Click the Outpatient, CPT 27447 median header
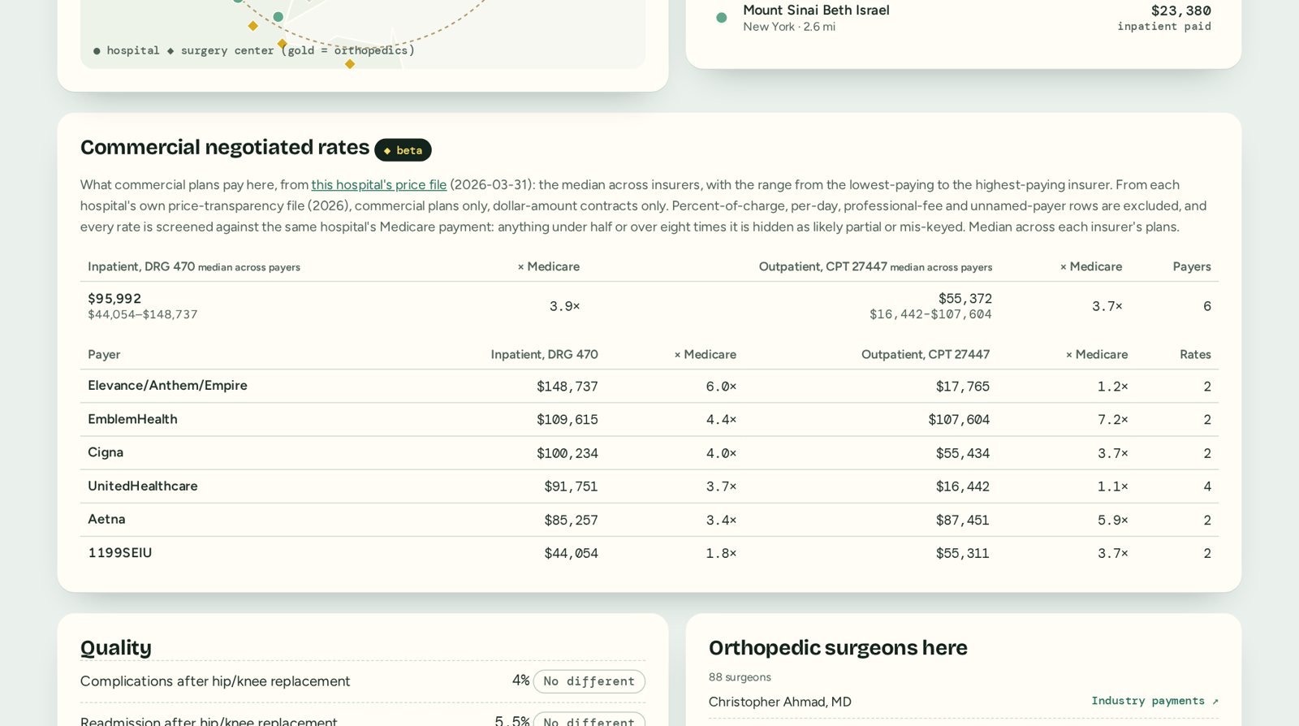Viewport: 1299px width, 726px height. tap(875, 266)
